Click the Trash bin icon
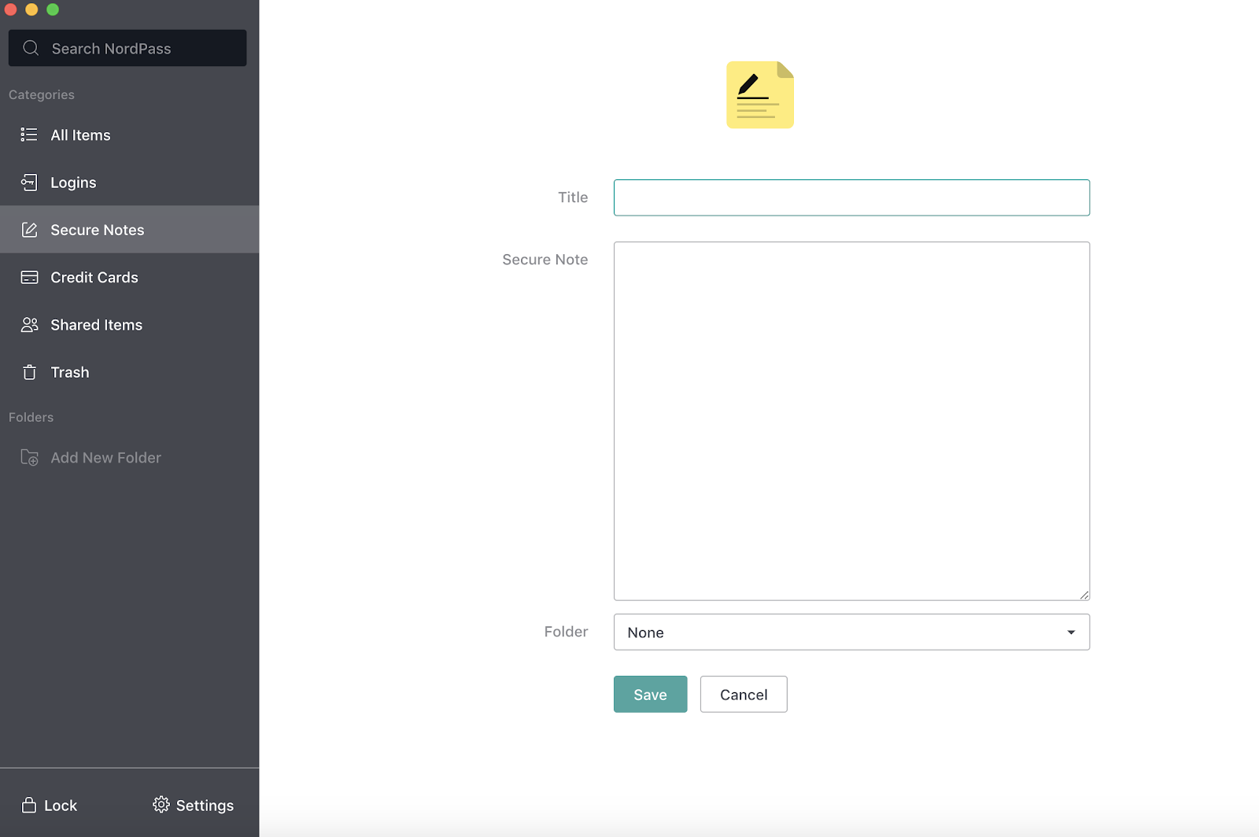The height and width of the screenshot is (837, 1259). (x=29, y=372)
